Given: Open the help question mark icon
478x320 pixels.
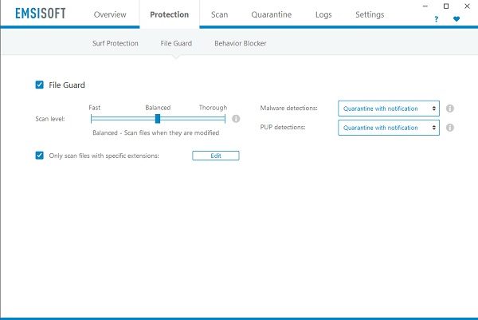Looking at the screenshot, I should click(437, 19).
